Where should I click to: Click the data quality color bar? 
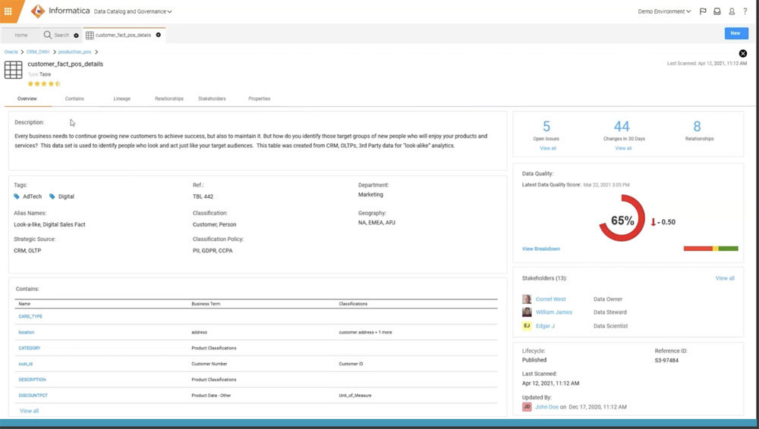(710, 249)
